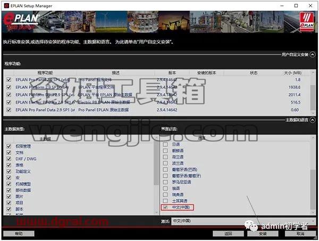Open the 激活 language dropdown
Screen dimensions: 319x241
[x=244, y=221]
